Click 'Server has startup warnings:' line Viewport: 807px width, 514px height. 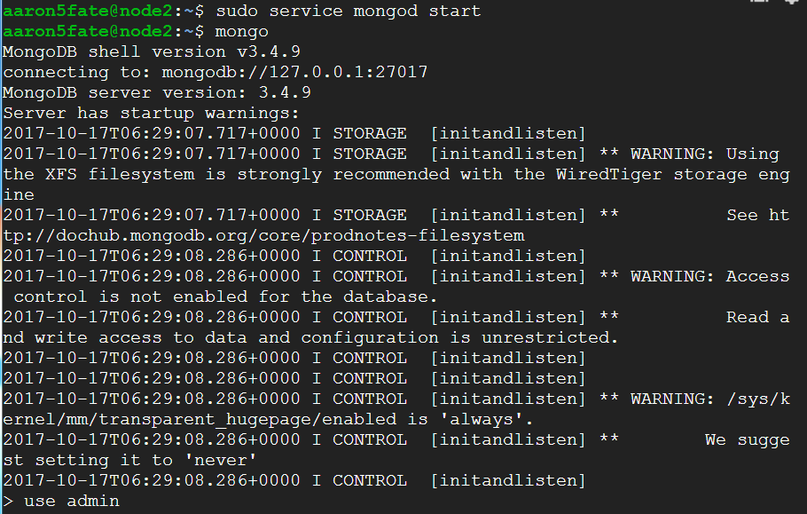pyautogui.click(x=151, y=114)
